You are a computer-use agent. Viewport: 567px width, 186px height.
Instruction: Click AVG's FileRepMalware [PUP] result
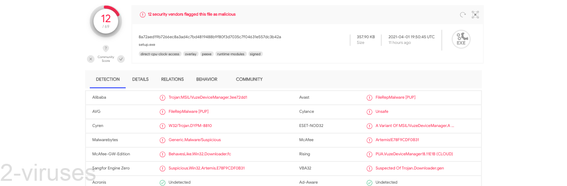click(189, 112)
